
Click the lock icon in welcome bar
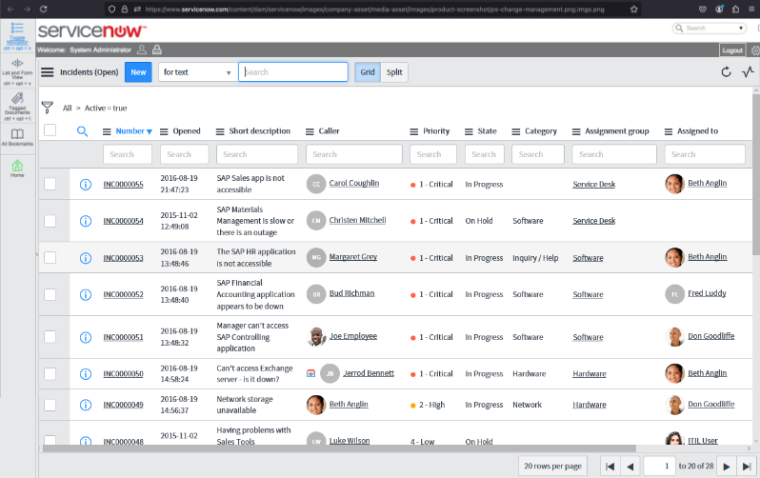coord(156,50)
